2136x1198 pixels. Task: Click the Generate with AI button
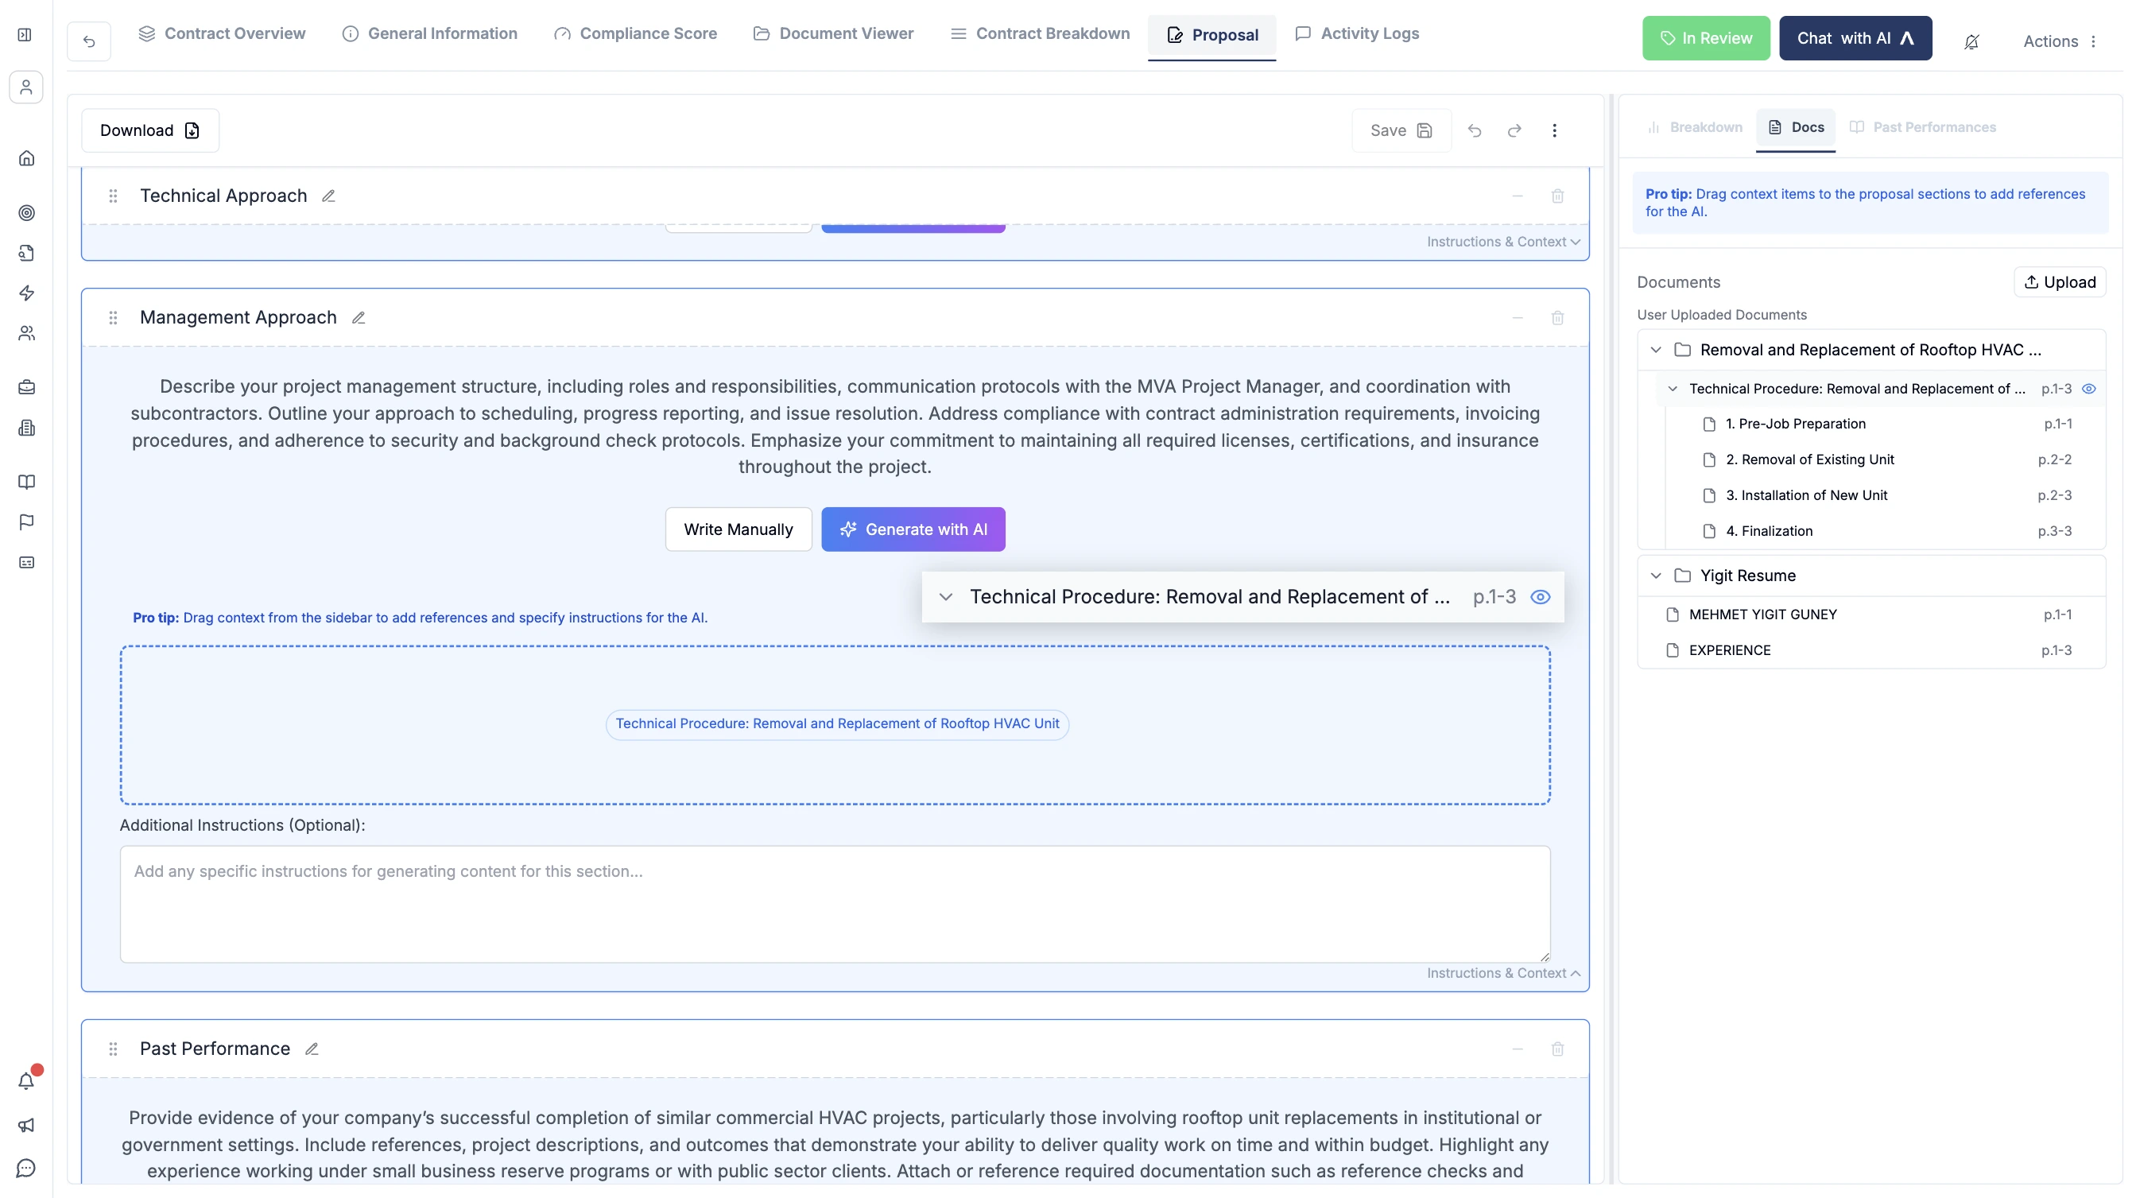(913, 529)
